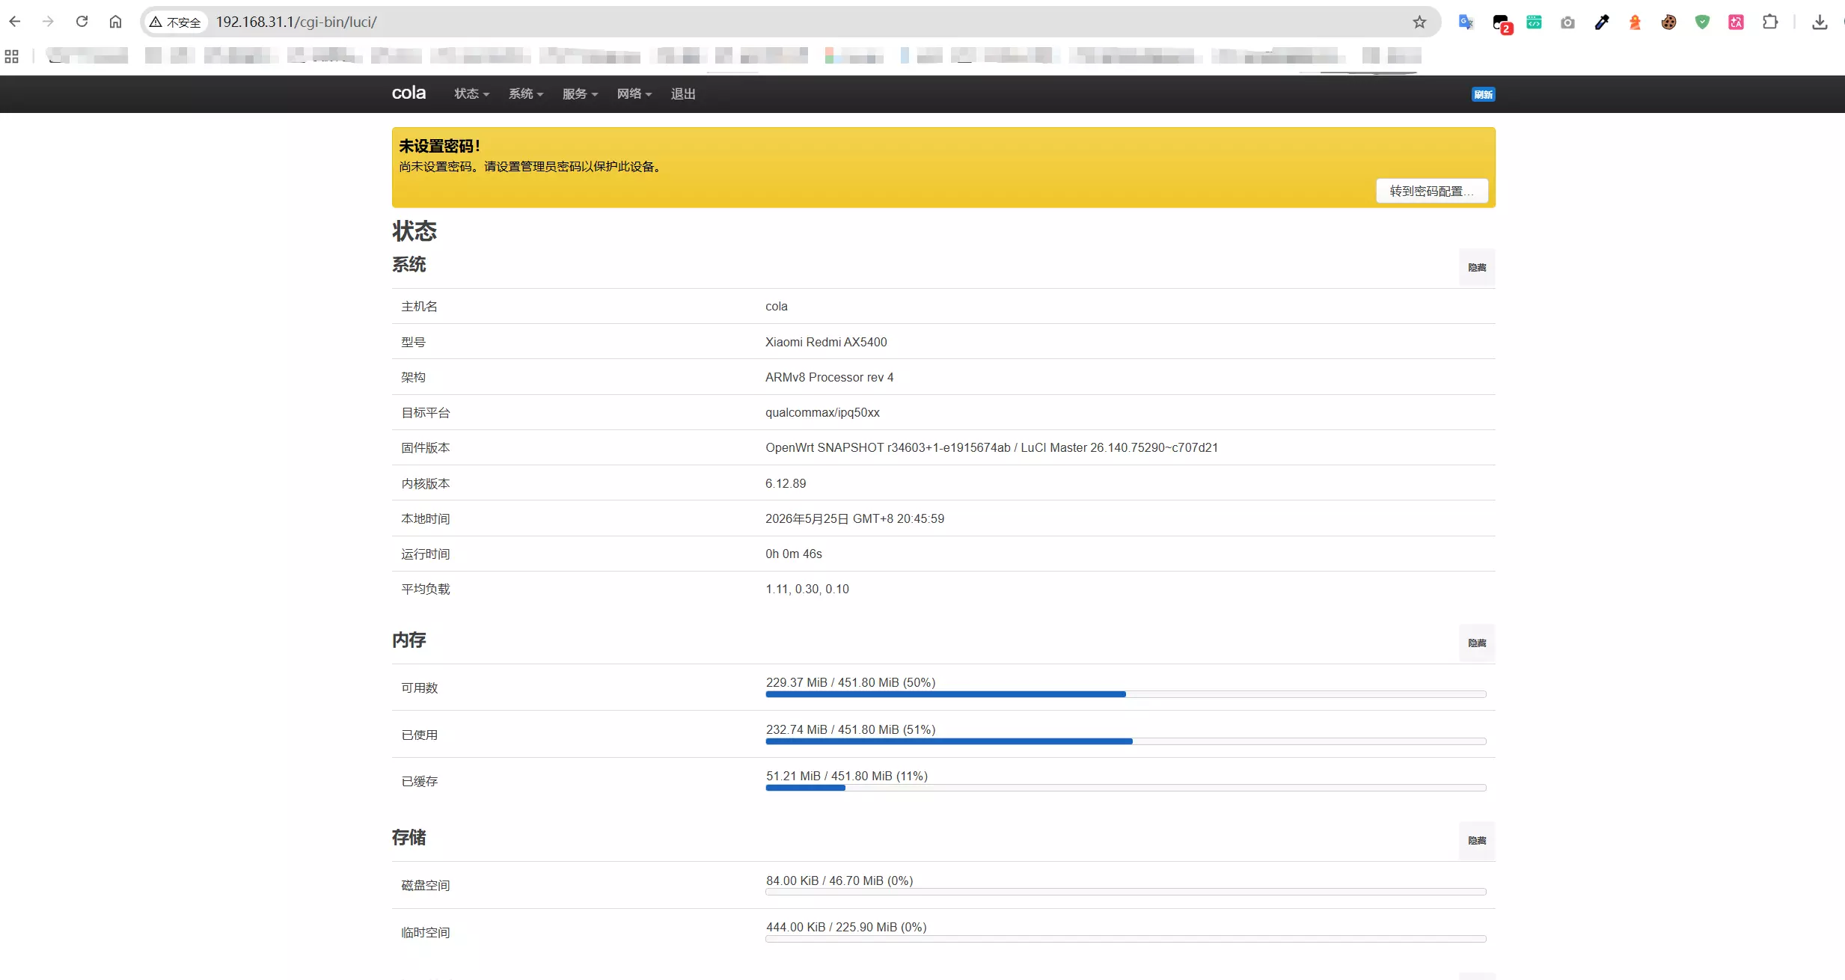Click 转到密码配置 button
The height and width of the screenshot is (980, 1845).
pyautogui.click(x=1432, y=191)
